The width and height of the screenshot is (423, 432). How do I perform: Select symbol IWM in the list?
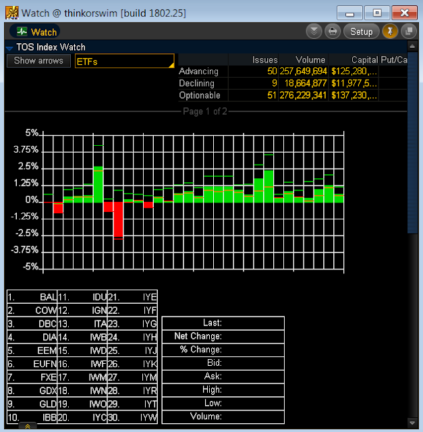click(x=82, y=377)
